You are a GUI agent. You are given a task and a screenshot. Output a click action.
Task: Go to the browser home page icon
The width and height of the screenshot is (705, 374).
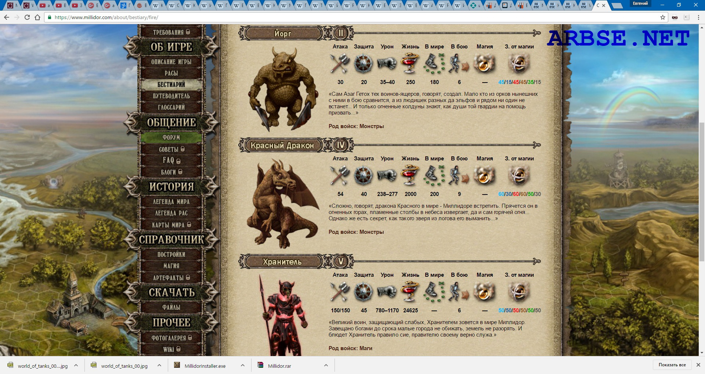point(37,17)
